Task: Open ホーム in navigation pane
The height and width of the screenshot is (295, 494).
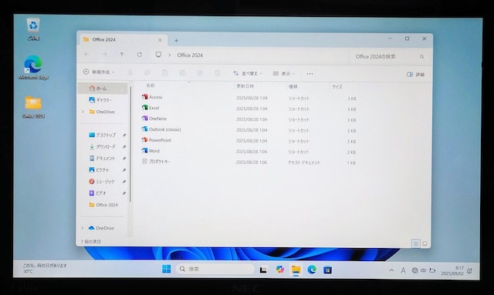Action: tap(103, 89)
